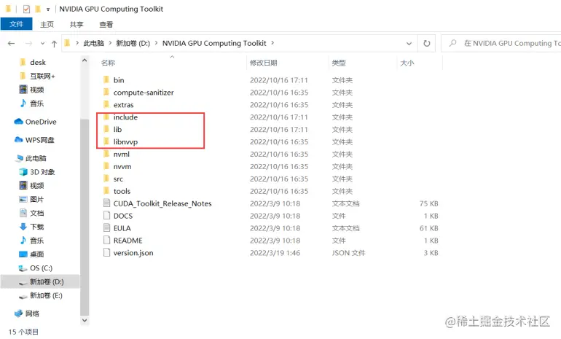Image resolution: width=561 pixels, height=339 pixels.
Task: Sort by the 名称 column header
Action: click(x=108, y=63)
